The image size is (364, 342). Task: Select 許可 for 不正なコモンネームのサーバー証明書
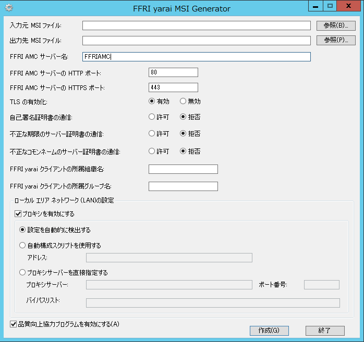tap(152, 151)
